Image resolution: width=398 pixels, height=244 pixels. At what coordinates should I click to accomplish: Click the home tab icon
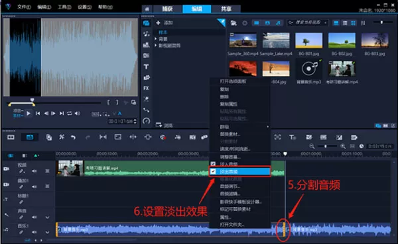tap(147, 9)
